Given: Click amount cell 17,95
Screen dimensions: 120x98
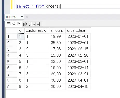Looking at the screenshot, I should [57, 49].
